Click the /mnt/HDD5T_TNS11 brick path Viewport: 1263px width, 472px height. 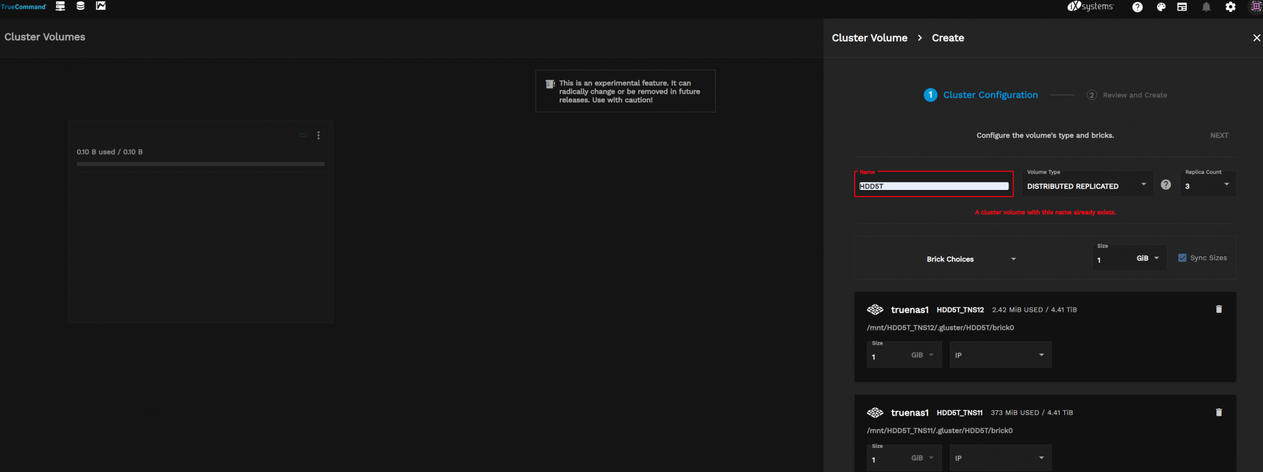[x=939, y=431]
